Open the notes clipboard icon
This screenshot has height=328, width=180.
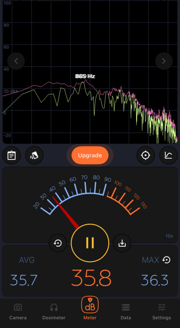click(11, 155)
